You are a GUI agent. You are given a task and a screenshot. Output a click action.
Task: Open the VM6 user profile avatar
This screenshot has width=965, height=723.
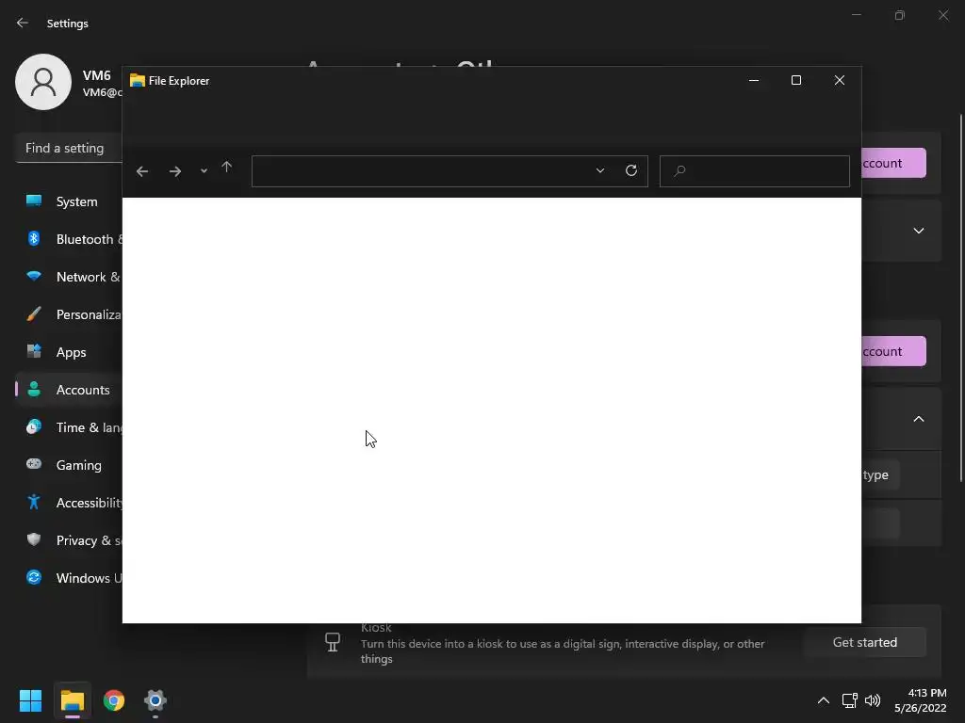click(43, 82)
